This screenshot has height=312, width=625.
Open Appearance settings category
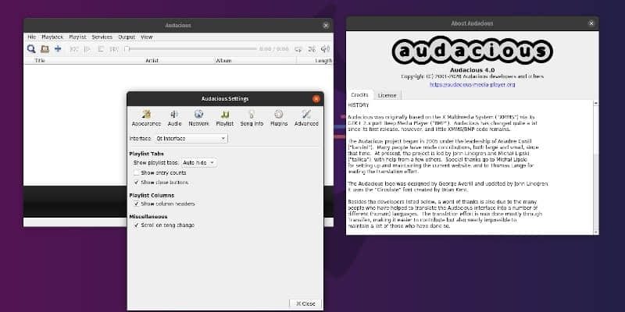146,119
